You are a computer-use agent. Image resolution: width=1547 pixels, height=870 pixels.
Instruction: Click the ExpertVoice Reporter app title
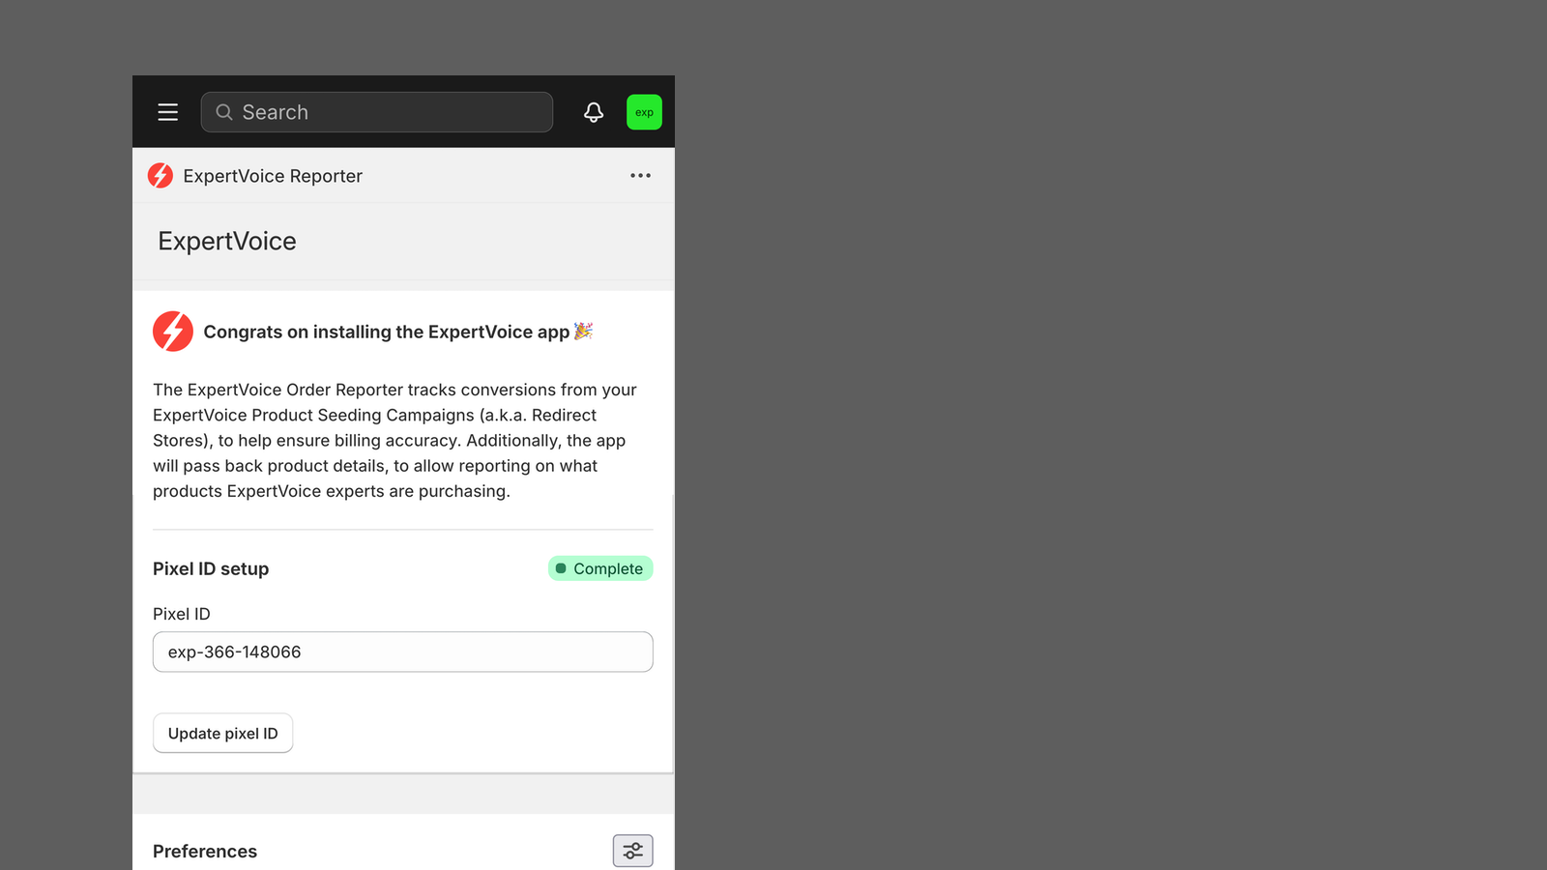[273, 176]
